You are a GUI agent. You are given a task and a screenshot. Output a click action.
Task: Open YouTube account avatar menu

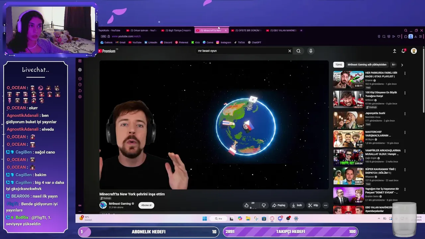tap(414, 51)
